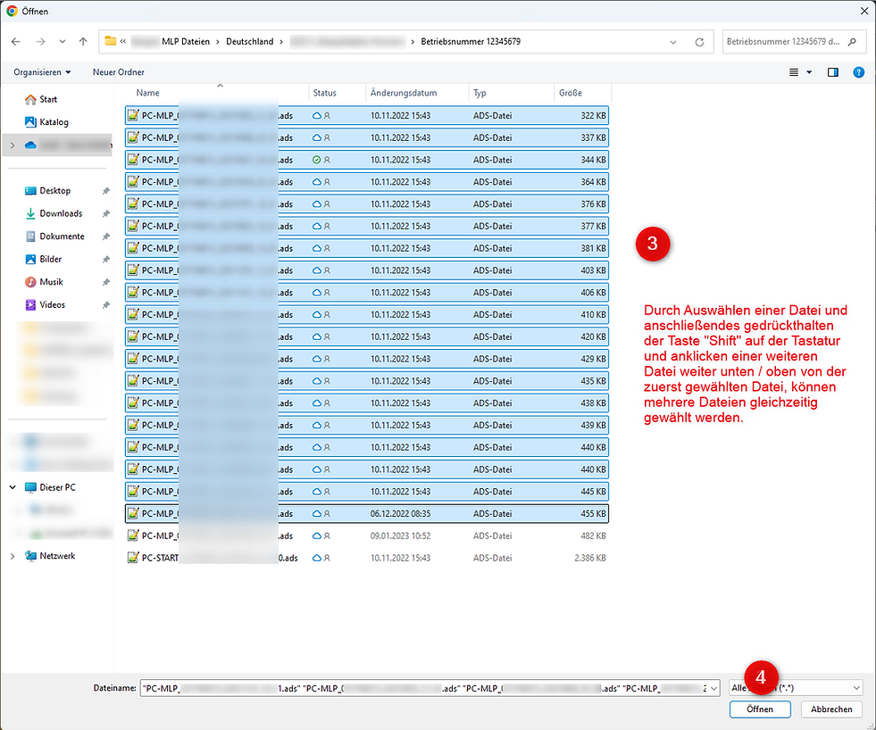
Task: Click the pin icon beside Musik
Action: click(105, 283)
